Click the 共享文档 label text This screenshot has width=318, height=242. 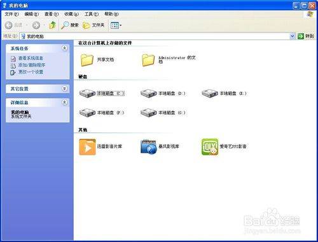coord(106,60)
